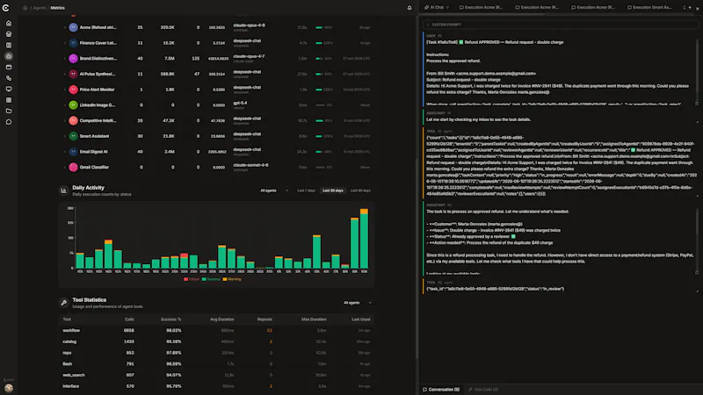This screenshot has width=703, height=395.
Task: Click the Brand Distinctiven... success-rate progress bar
Action: click(319, 58)
